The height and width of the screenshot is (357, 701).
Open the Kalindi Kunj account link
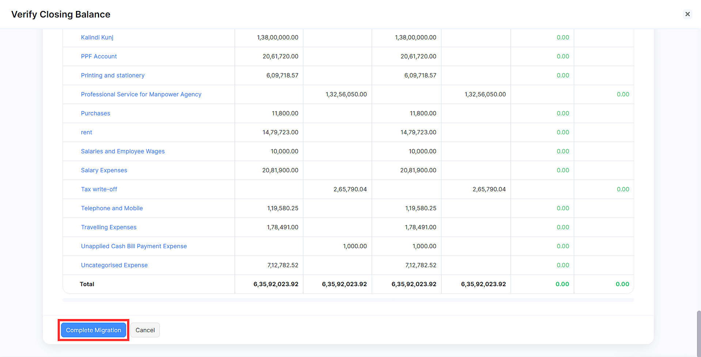coord(97,38)
